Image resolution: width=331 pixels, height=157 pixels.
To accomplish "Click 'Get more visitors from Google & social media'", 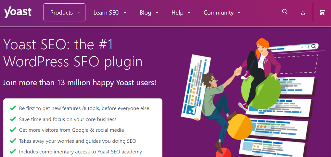I will point(71,130).
